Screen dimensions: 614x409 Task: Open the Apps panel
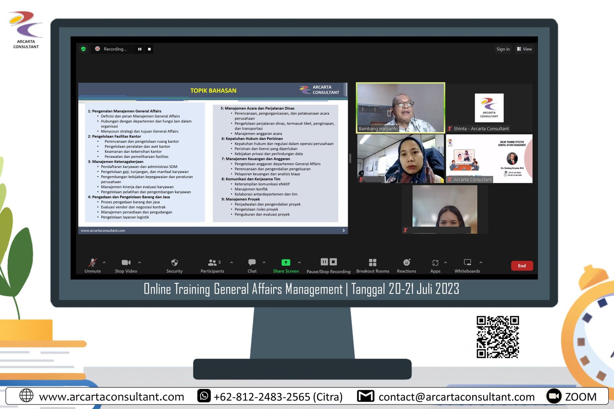click(x=435, y=263)
